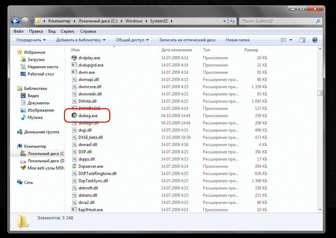Select the DXPTaskRingtone.dll file name
Viewport: 336px width, 238px height.
pos(97,174)
